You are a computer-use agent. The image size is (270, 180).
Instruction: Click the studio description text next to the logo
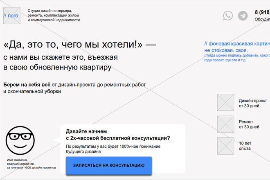(54, 15)
